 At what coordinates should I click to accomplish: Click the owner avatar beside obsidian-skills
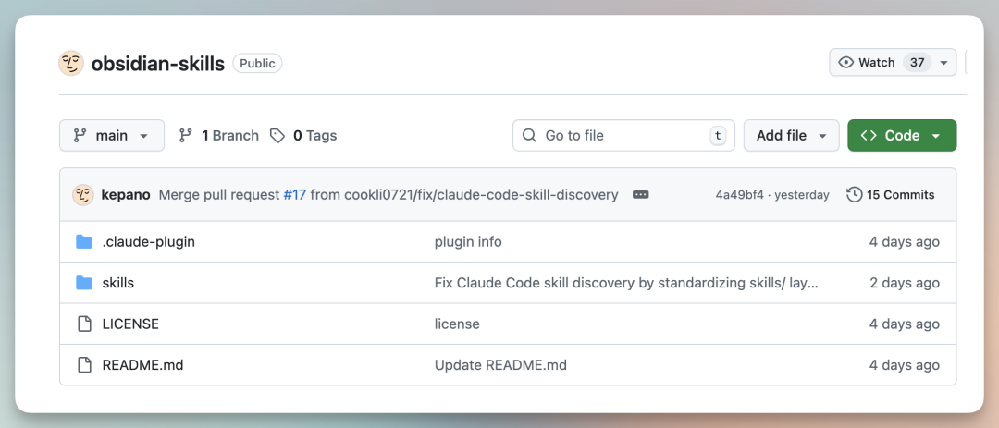71,63
